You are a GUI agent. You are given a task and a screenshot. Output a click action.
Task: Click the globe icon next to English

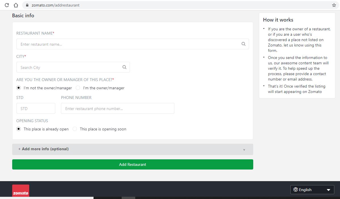tap(295, 189)
